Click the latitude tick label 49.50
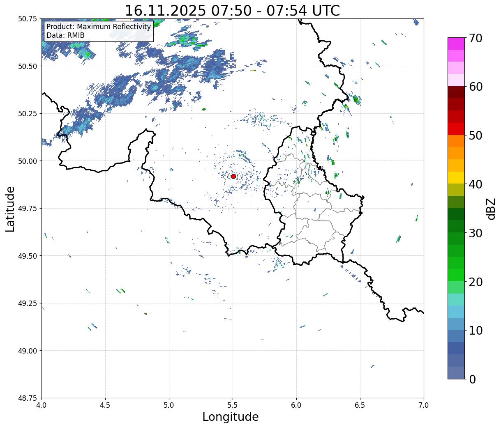The image size is (501, 427). (28, 256)
